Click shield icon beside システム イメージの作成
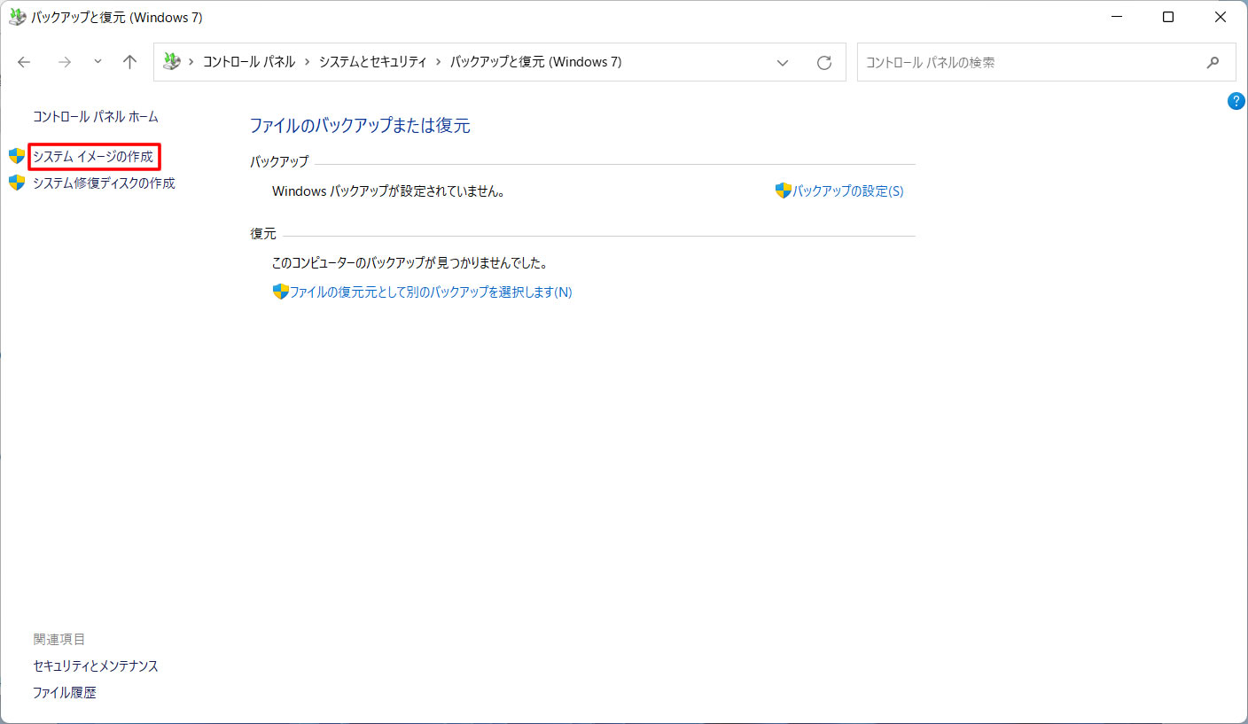Screen dimensions: 1248x724 (17, 157)
